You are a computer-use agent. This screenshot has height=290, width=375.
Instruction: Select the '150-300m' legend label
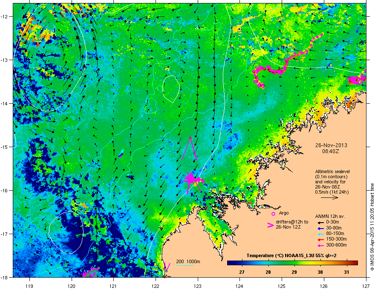336,239
